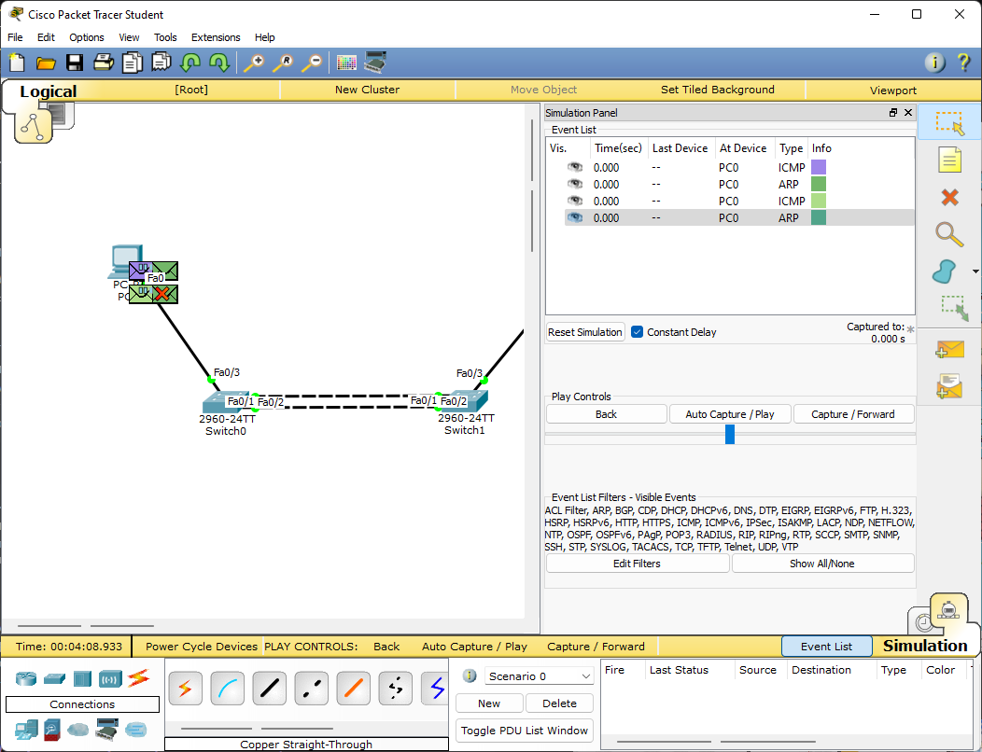Select the Switches device category icon
982x752 pixels.
pyautogui.click(x=54, y=678)
